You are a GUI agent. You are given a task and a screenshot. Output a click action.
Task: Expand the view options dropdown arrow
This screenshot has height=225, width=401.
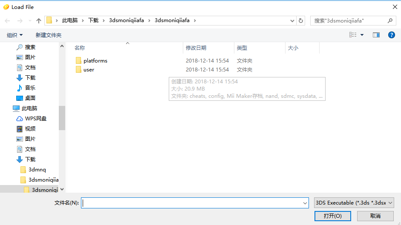click(362, 35)
